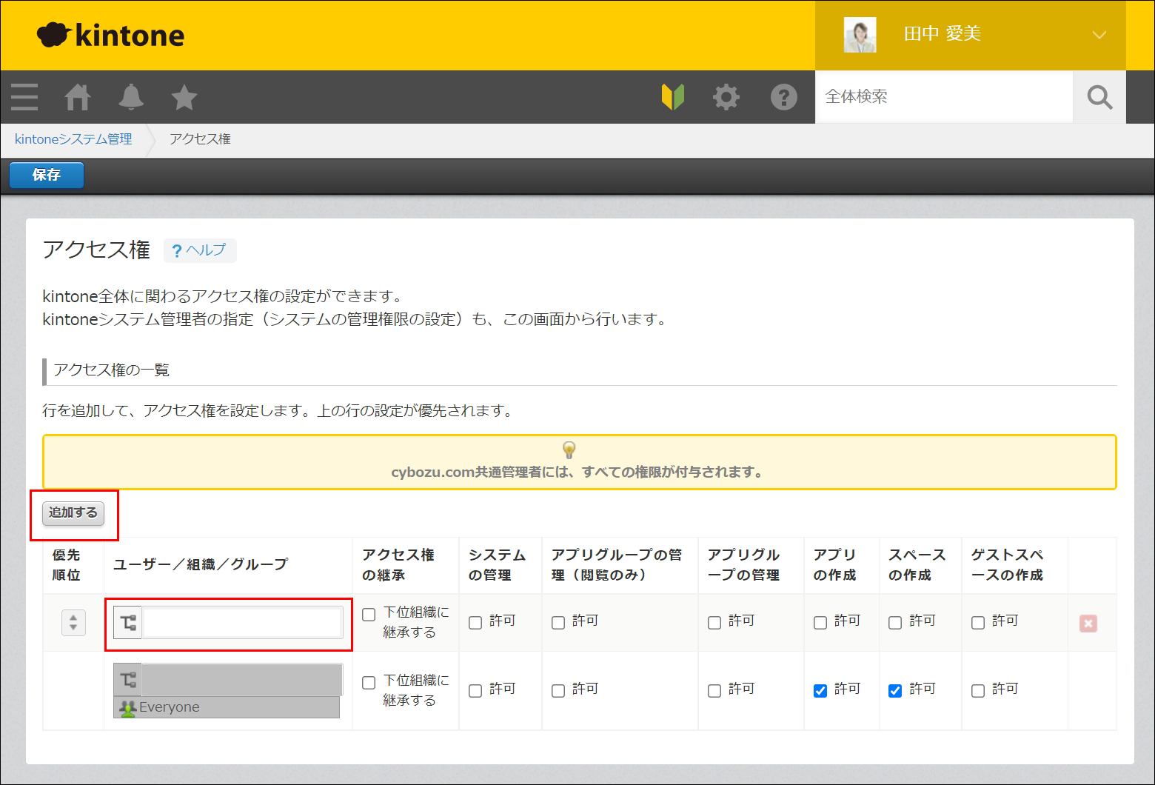
Task: Toggle 下位組織に継承する in the first row
Action: pyautogui.click(x=369, y=615)
